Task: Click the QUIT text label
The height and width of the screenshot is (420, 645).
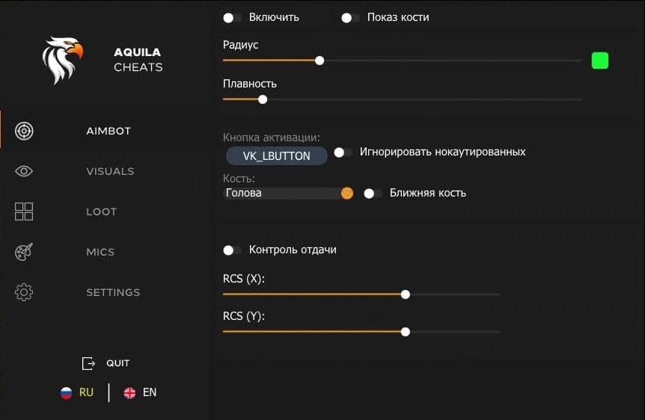Action: (x=117, y=363)
